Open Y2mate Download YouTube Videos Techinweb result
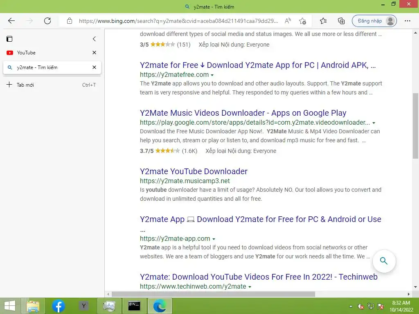 [x=259, y=277]
